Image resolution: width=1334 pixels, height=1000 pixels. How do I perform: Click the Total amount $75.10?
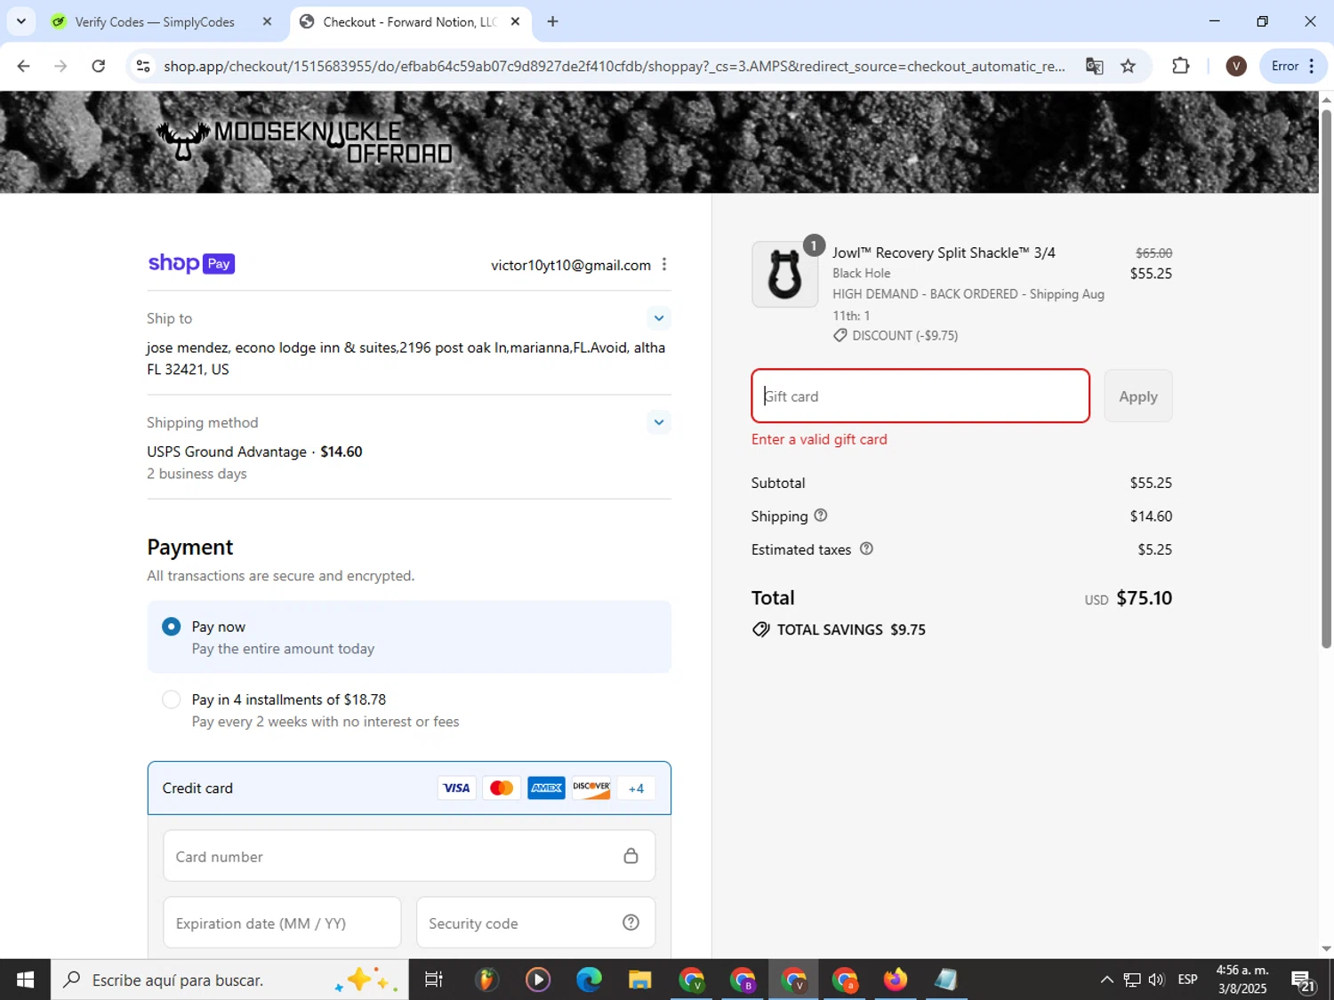click(1144, 598)
